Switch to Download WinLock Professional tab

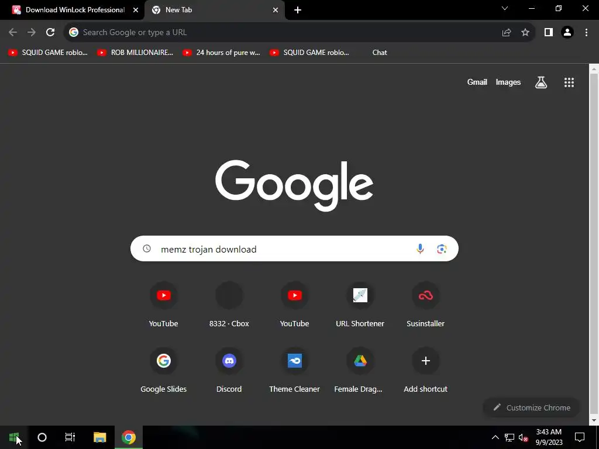[x=72, y=10]
